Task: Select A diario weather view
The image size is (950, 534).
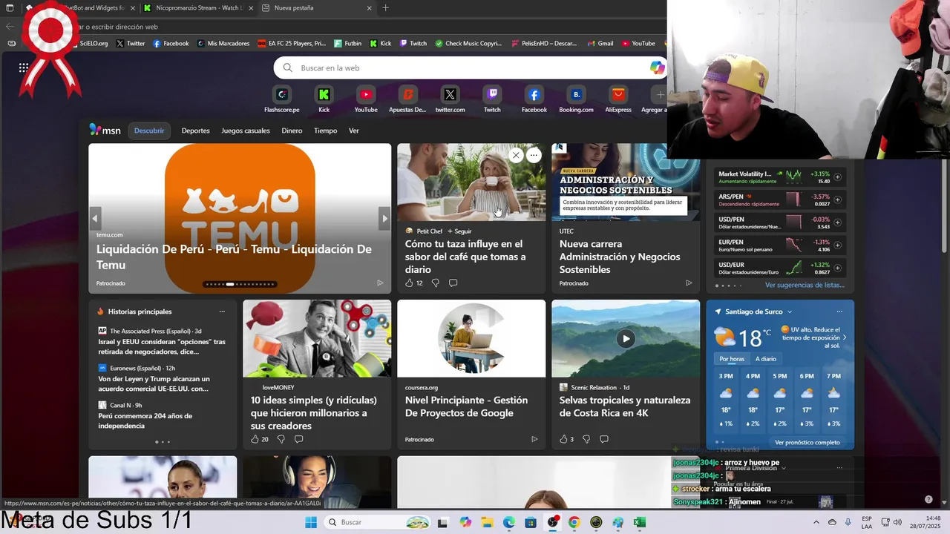Action: 766,359
